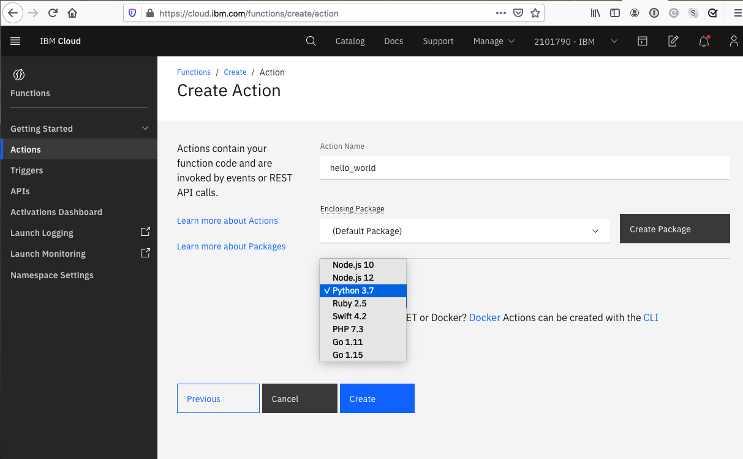
Task: Open Catalog in the header
Action: pyautogui.click(x=350, y=41)
